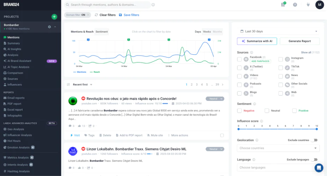Open Email reports
This screenshot has width=327, height=176.
tap(16, 98)
